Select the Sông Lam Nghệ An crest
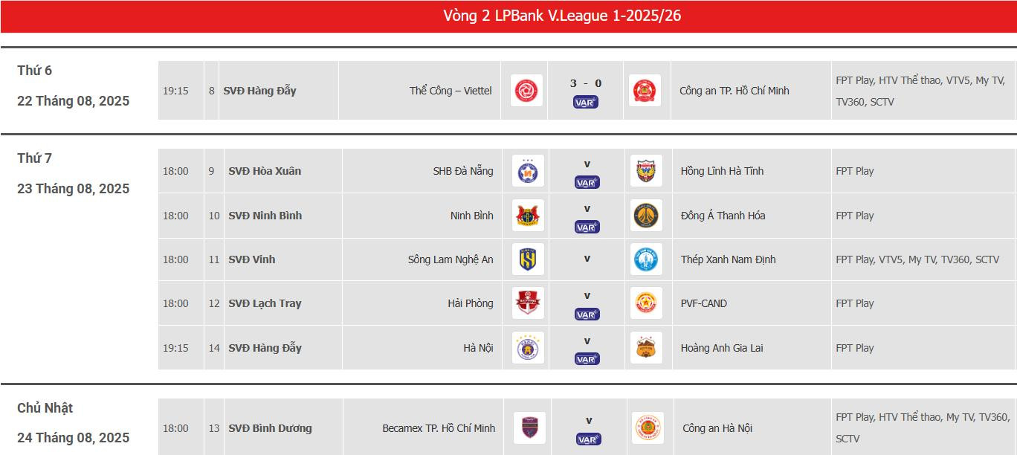The height and width of the screenshot is (455, 1017). click(528, 259)
